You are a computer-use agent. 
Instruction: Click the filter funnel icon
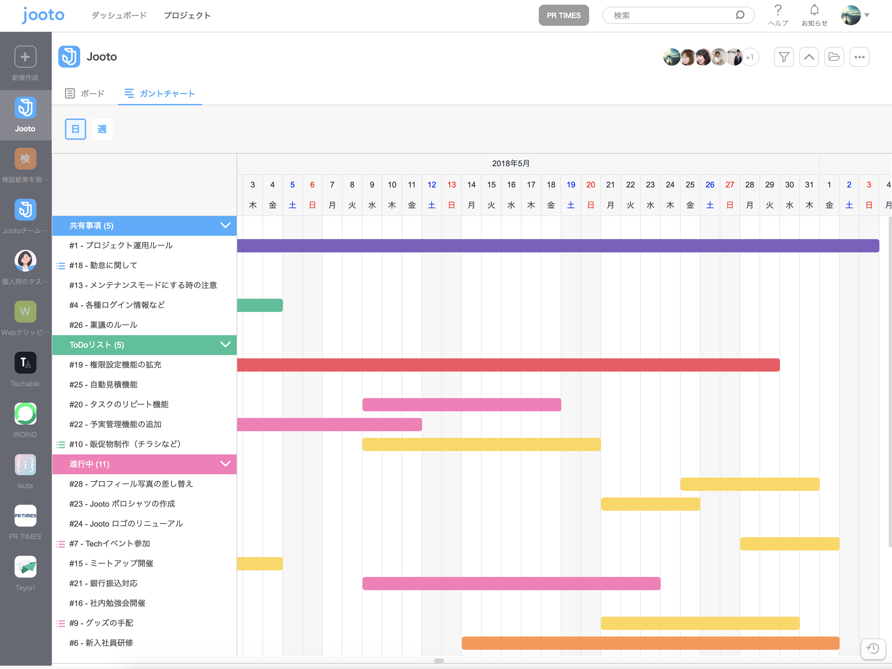coord(784,57)
